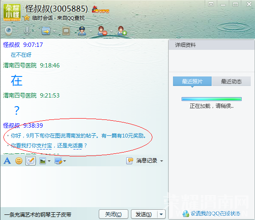The height and width of the screenshot is (220, 255).
Task: Click the QQ online status globe icon
Action: 186,214
